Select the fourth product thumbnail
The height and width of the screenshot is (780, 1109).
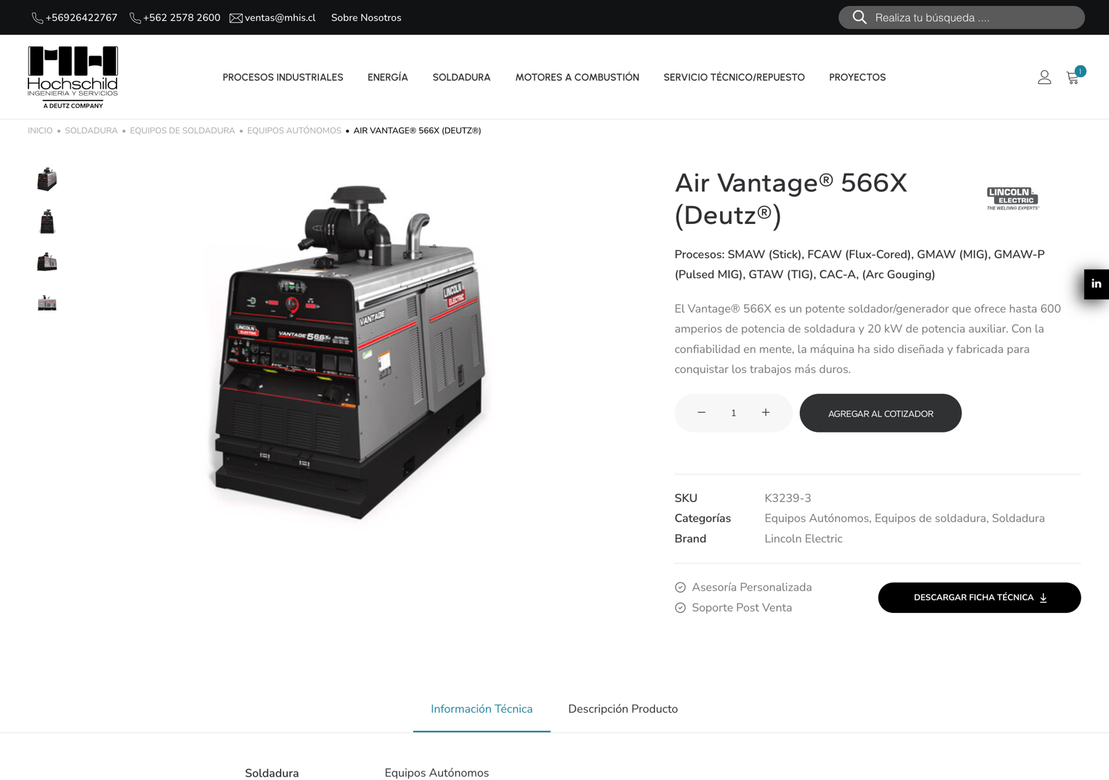[x=47, y=303]
